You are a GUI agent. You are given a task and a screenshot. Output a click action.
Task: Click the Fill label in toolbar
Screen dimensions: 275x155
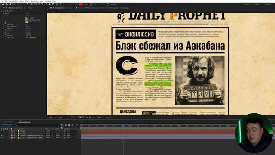click(x=77, y=4)
